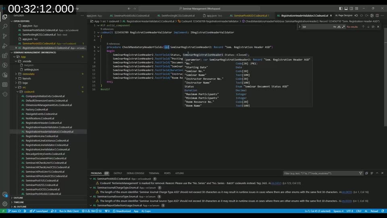The image size is (387, 218).
Task: Toggle Match Whole Word in find widget
Action: (x=339, y=27)
